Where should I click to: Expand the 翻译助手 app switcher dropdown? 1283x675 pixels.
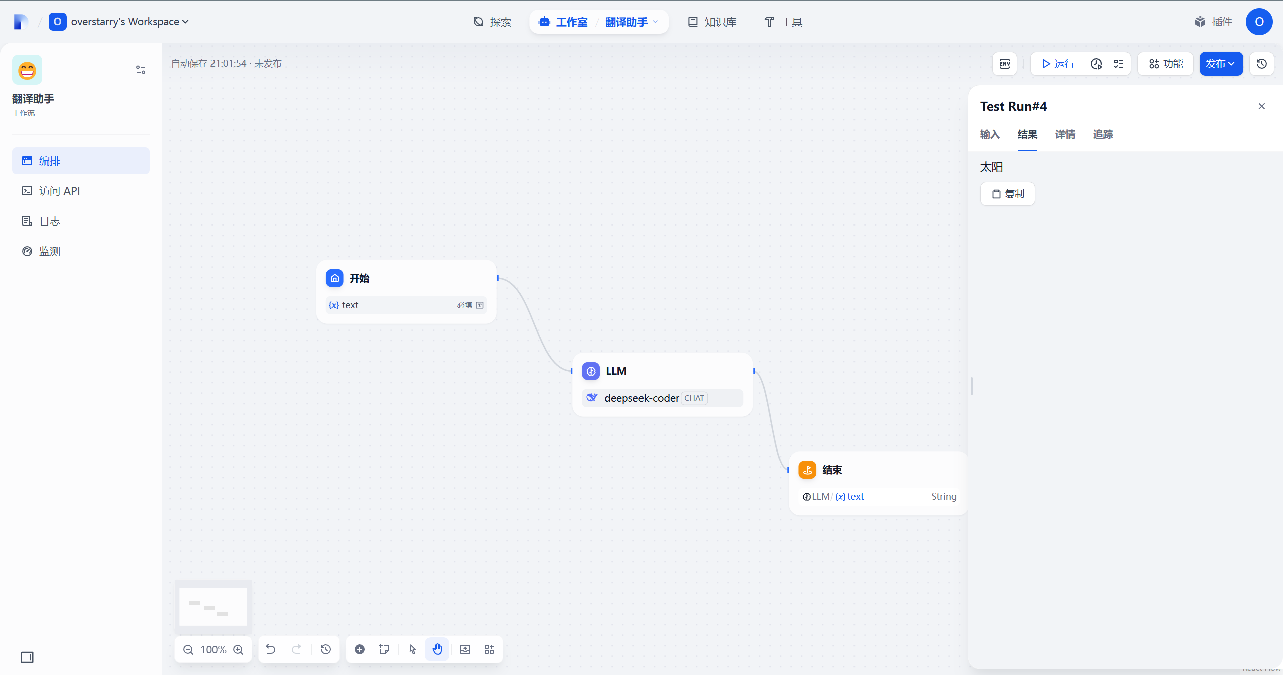[631, 22]
